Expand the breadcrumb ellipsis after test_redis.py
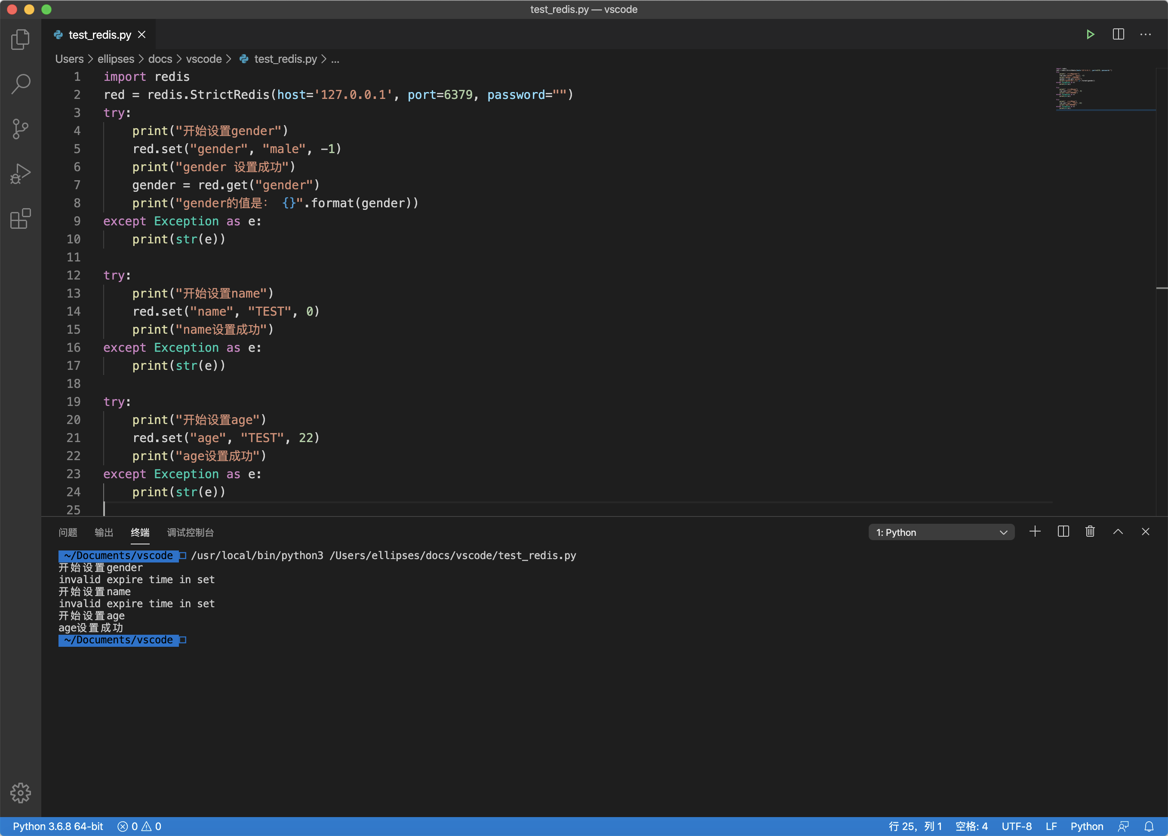Screen dimensions: 1168x836 (335, 58)
